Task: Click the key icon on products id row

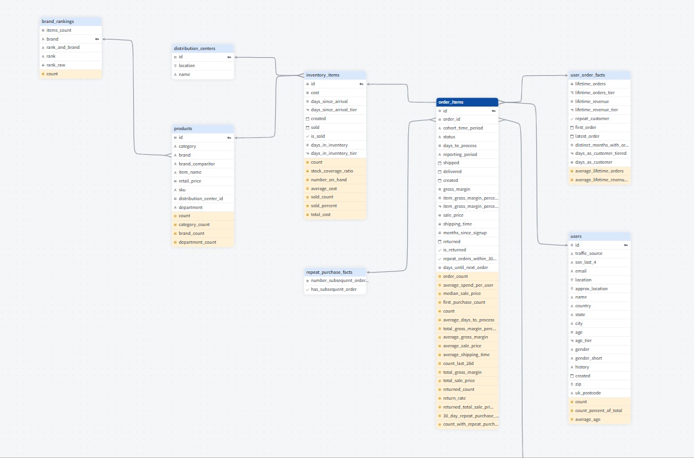Action: coord(229,138)
